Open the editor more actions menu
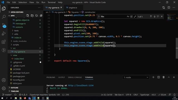The height and width of the screenshot is (100, 178). 174,7
